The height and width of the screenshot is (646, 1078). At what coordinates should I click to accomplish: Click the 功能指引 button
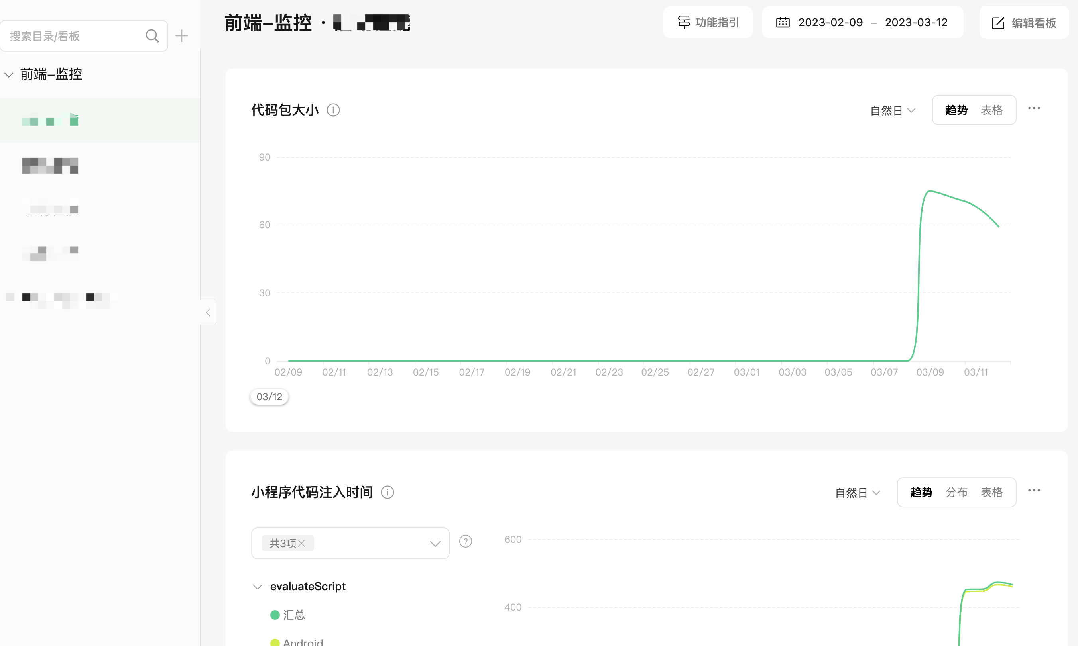click(708, 23)
